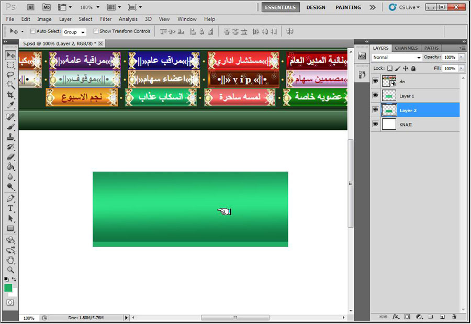Click the green foreground color swatch
This screenshot has height=324, width=471.
[x=8, y=288]
